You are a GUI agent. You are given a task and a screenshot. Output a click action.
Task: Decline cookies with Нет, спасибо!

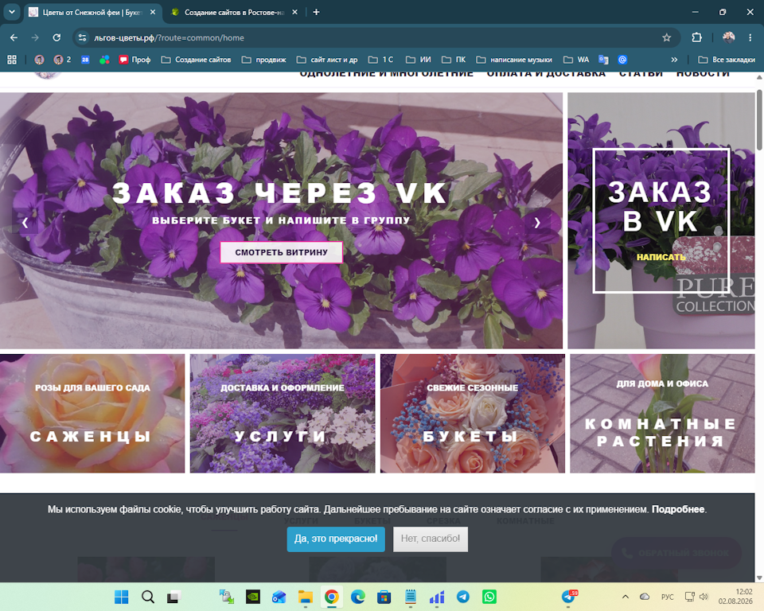(431, 539)
